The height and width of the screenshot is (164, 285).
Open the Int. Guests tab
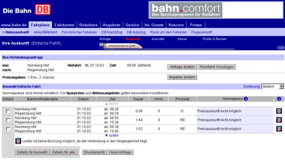click(x=154, y=25)
